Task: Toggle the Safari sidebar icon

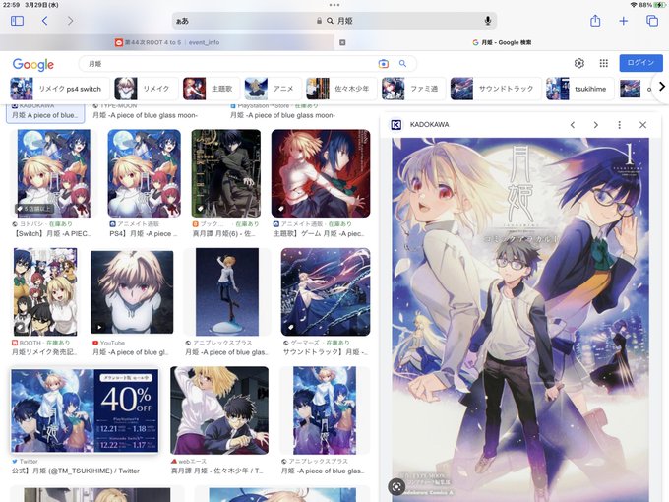Action: pyautogui.click(x=17, y=21)
